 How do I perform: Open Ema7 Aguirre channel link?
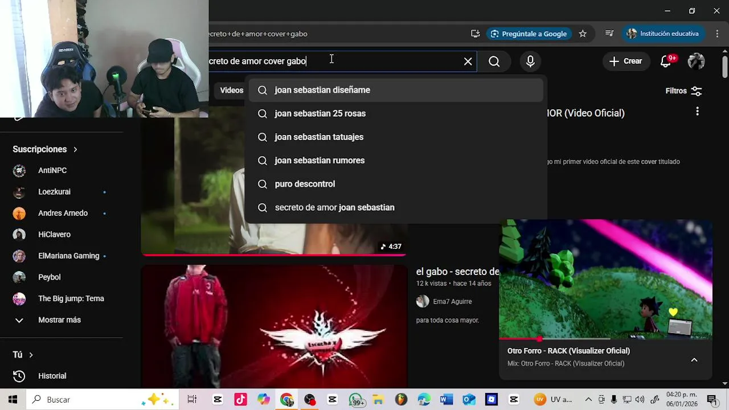point(452,301)
